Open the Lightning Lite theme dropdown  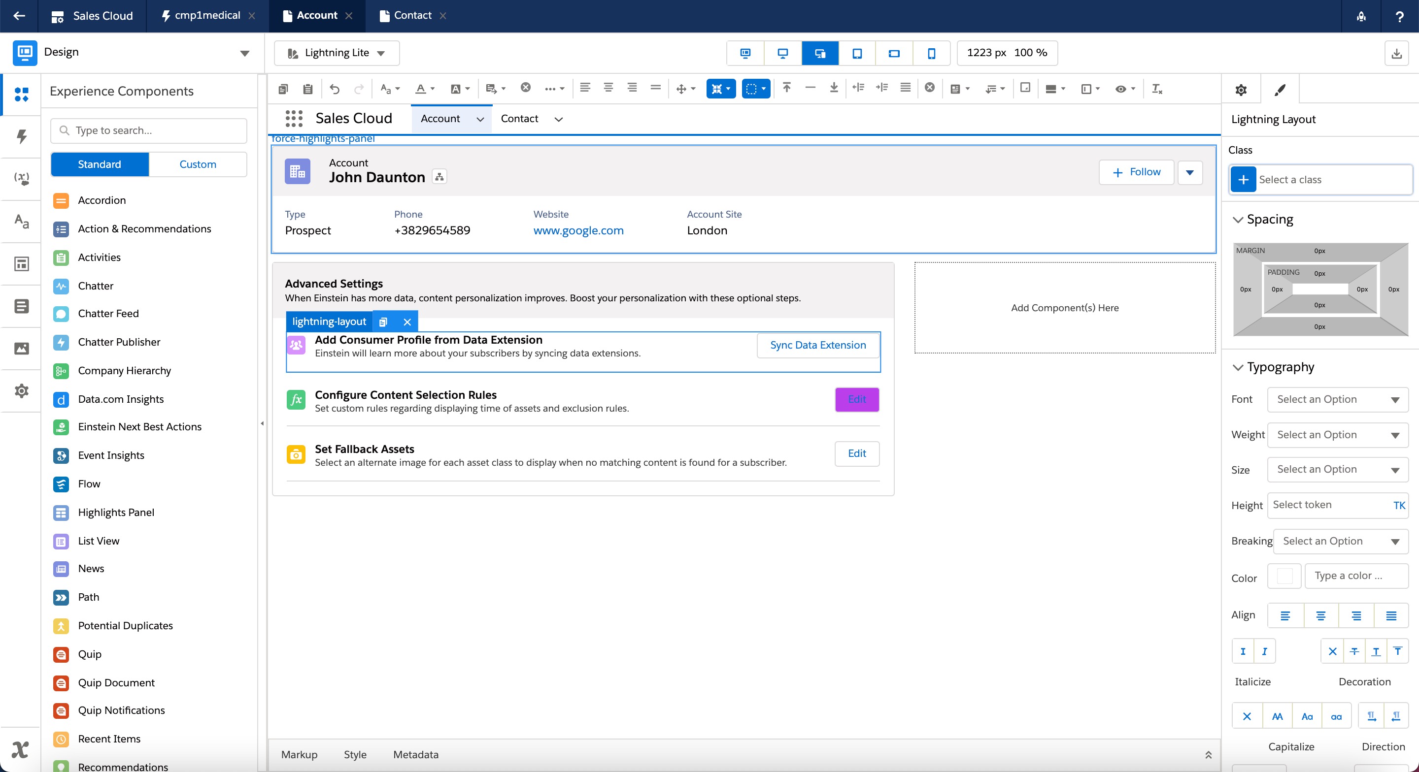pos(337,53)
